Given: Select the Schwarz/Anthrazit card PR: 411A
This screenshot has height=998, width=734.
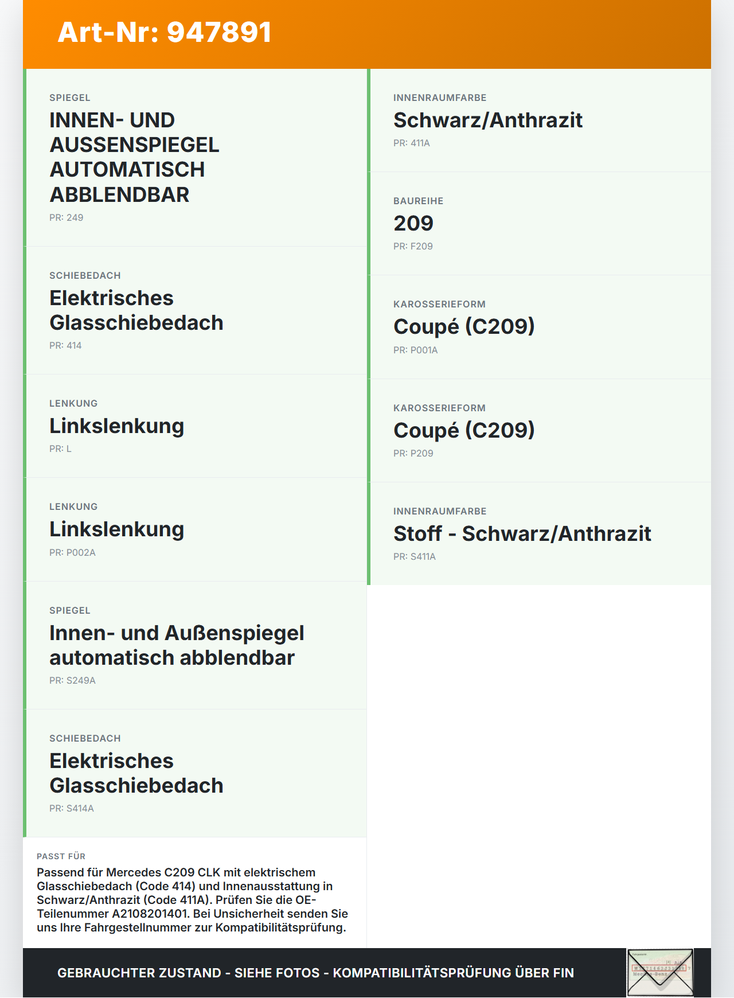Looking at the screenshot, I should [x=539, y=120].
